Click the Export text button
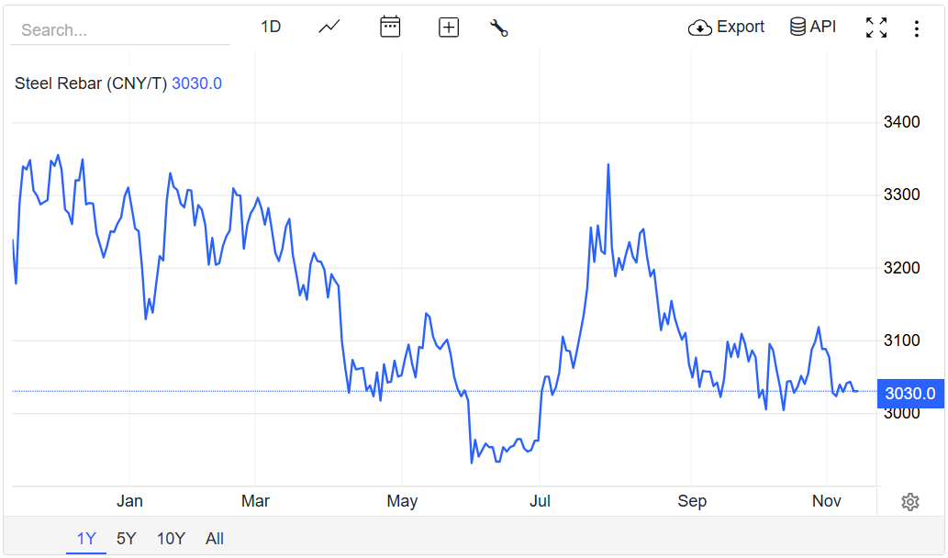 (741, 27)
